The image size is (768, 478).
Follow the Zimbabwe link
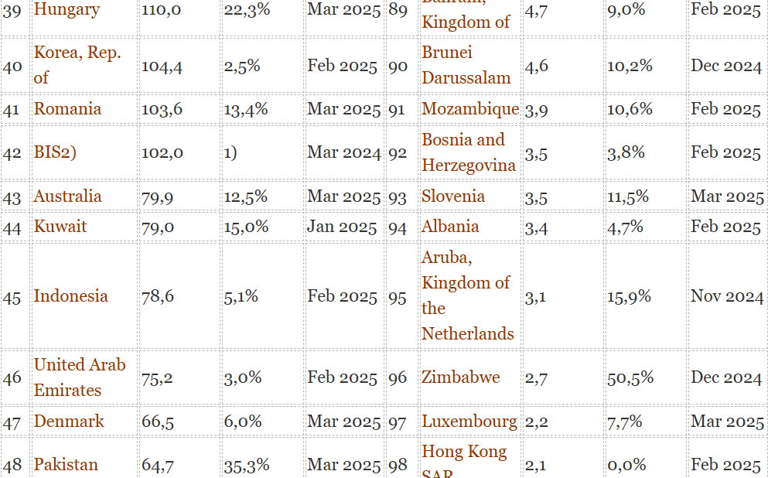[461, 377]
